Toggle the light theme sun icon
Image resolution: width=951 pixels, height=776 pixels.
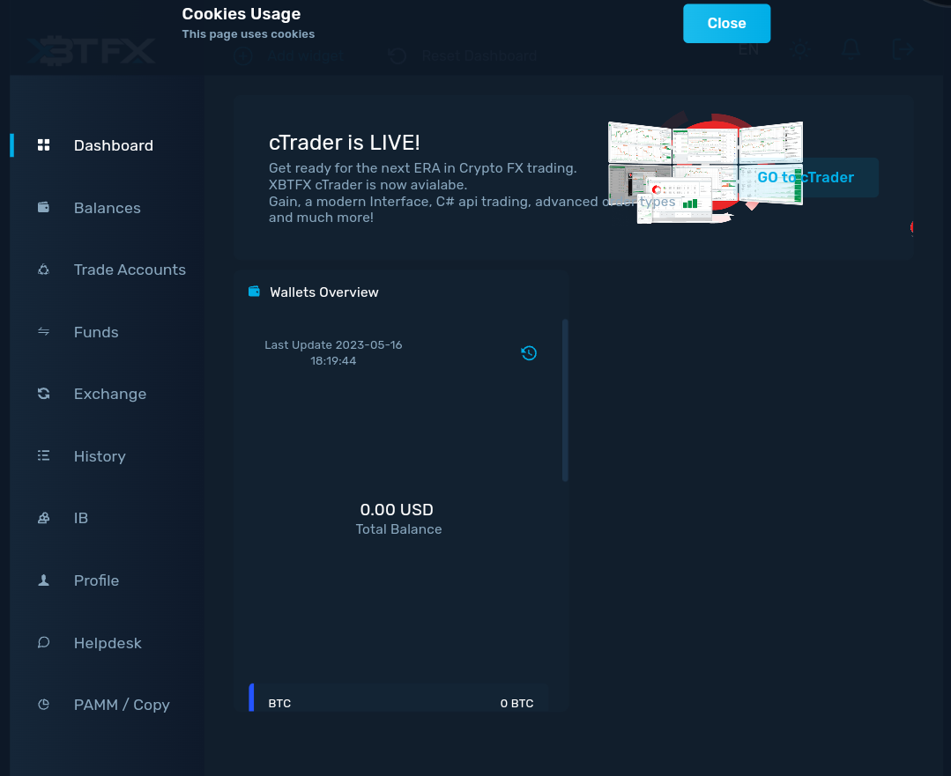[800, 49]
